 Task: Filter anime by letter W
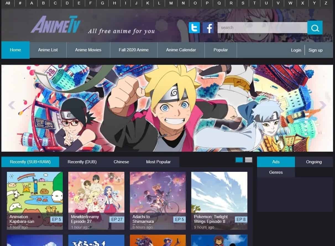(x=290, y=3)
